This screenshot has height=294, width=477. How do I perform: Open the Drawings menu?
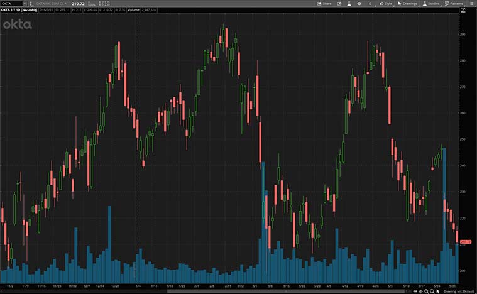[x=407, y=4]
